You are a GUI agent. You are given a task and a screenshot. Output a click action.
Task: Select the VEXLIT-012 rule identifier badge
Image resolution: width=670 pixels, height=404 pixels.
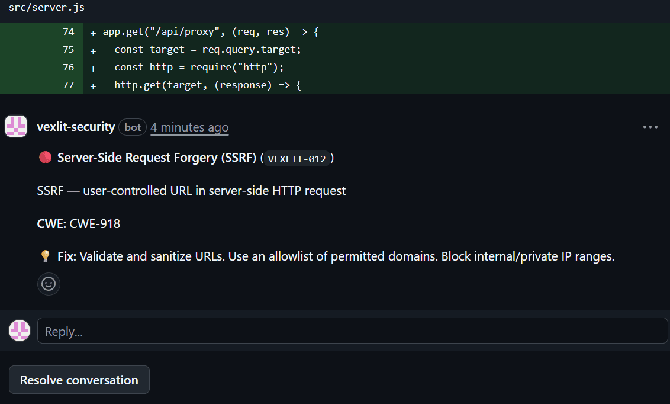298,159
